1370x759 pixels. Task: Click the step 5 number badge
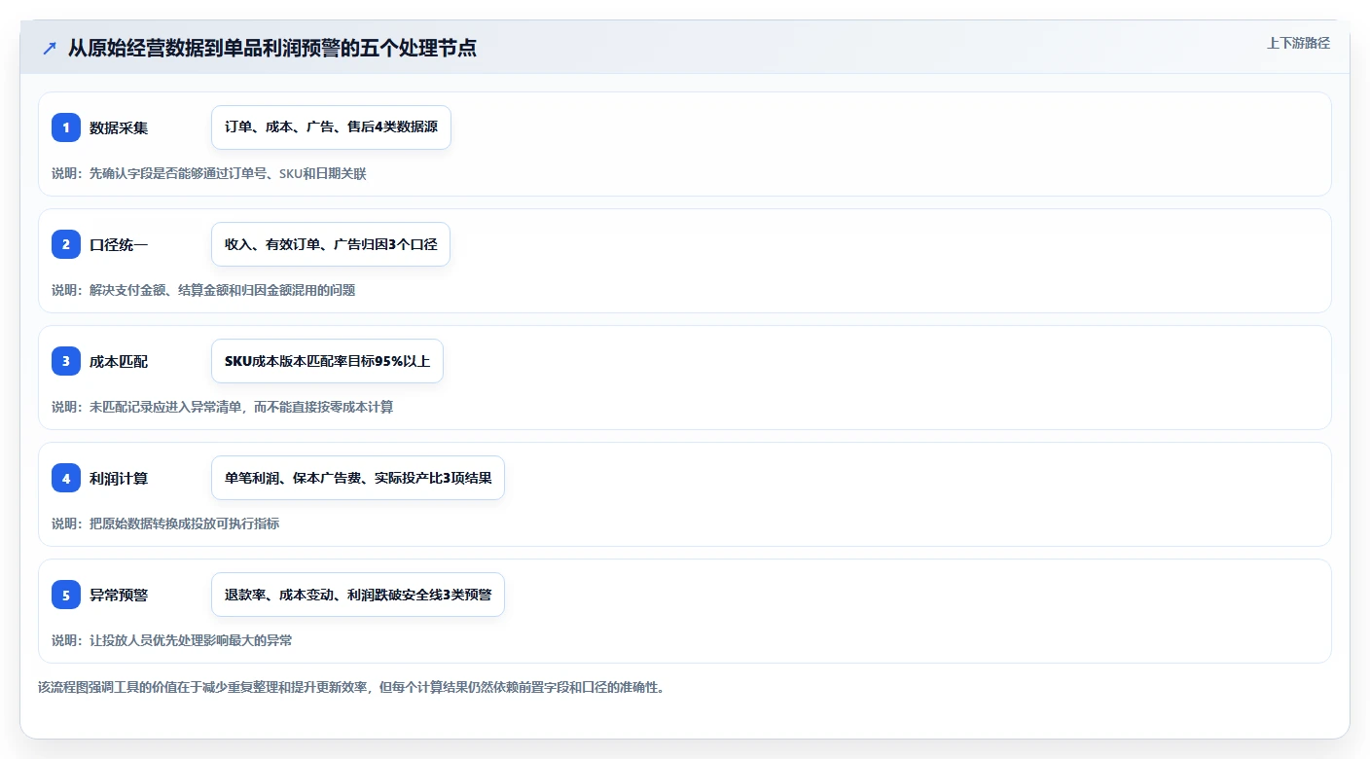(66, 595)
